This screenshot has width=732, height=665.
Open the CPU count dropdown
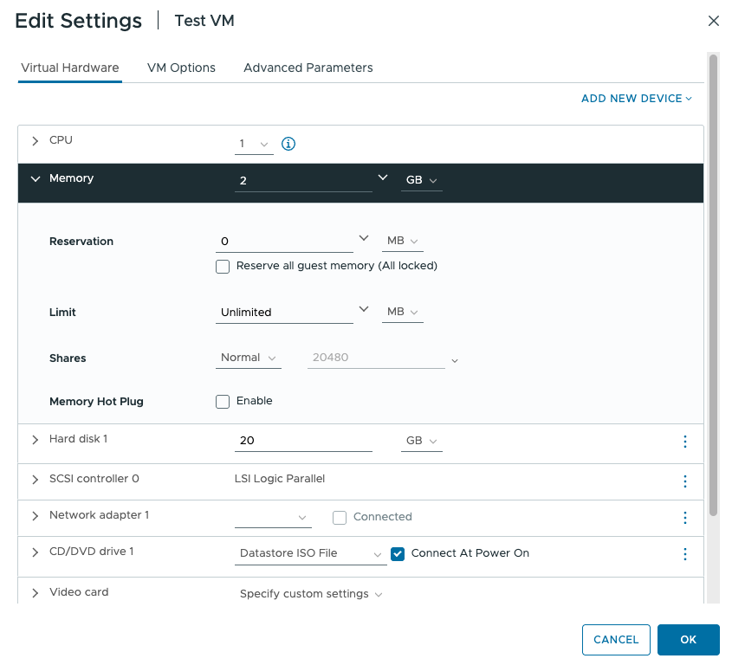[x=254, y=145]
